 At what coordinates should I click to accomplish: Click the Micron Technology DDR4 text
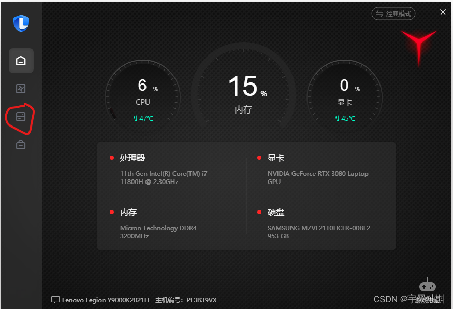coord(158,232)
